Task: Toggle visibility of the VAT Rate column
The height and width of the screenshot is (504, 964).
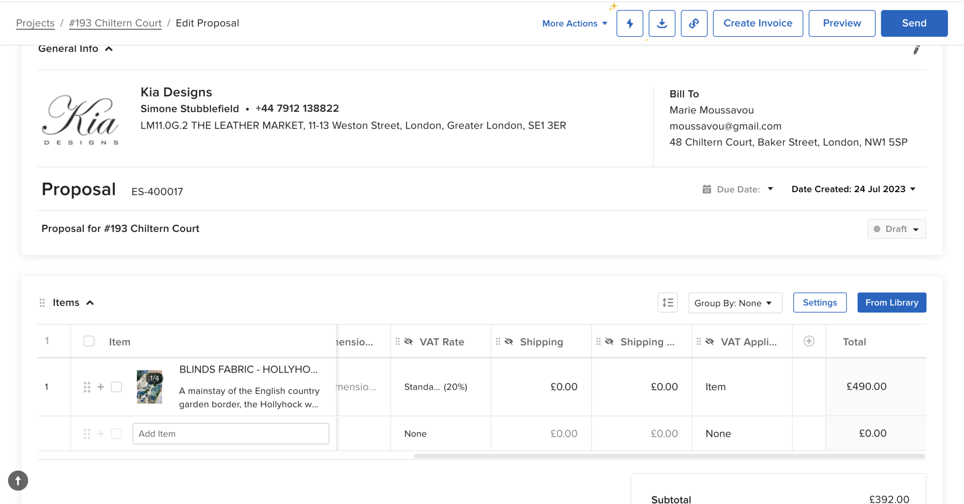Action: 409,341
